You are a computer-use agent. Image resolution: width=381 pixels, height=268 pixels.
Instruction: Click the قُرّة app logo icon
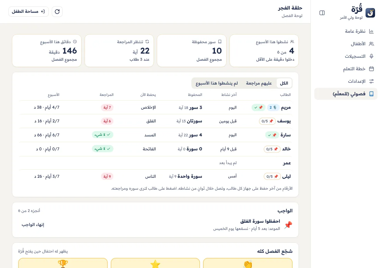(370, 13)
